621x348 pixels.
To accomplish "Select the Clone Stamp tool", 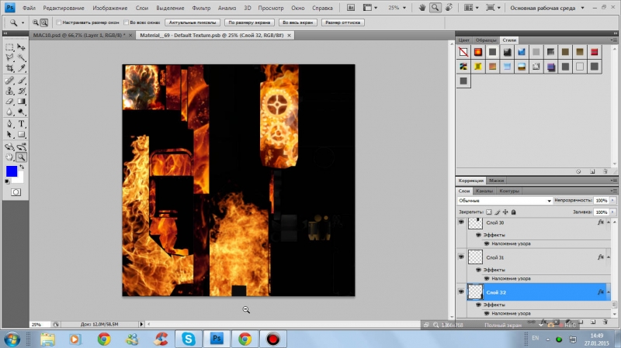I will tap(9, 91).
